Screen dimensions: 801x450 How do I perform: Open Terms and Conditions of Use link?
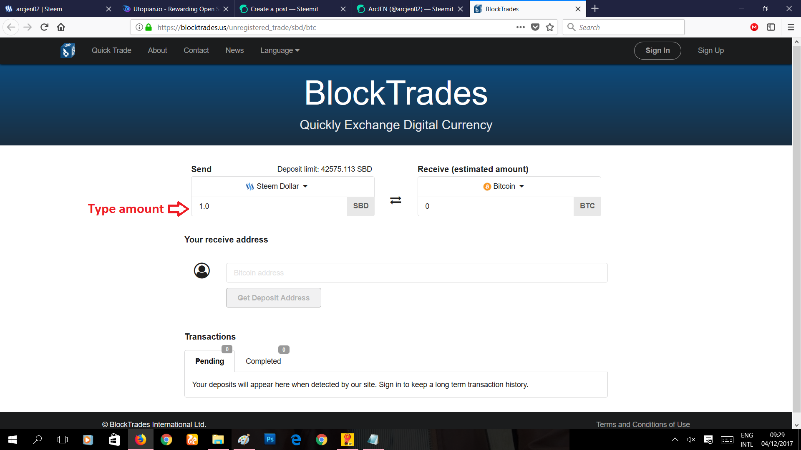point(642,424)
